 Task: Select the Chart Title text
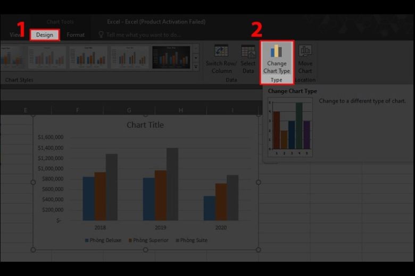(145, 125)
